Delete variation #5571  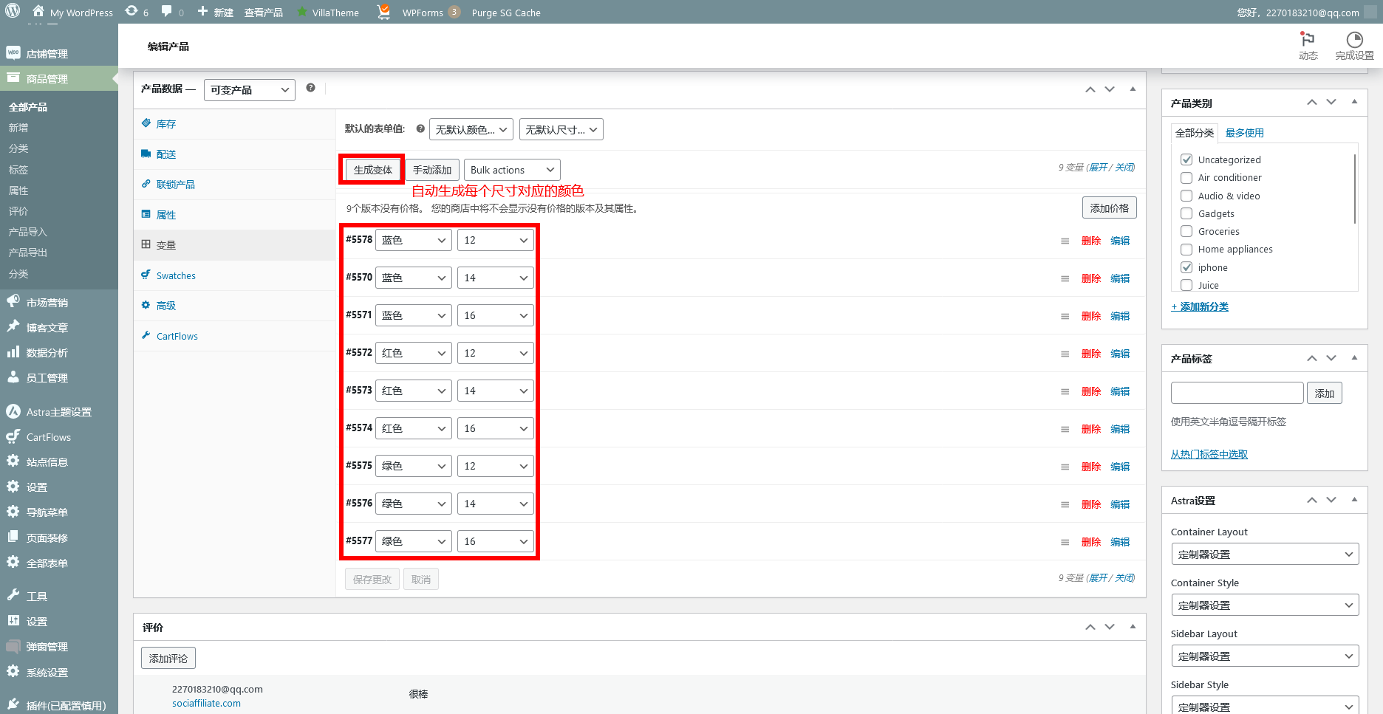click(1091, 316)
